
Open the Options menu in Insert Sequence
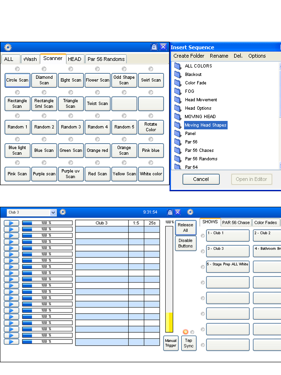[257, 56]
